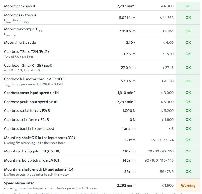The width and height of the screenshot is (202, 194).
Task: Click the 16 · 19 · 22 · 24 bore list
Action: (x=162, y=140)
